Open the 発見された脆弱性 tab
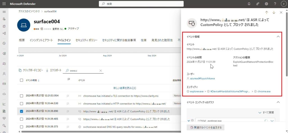This screenshot has width=288, height=133. coord(162,40)
